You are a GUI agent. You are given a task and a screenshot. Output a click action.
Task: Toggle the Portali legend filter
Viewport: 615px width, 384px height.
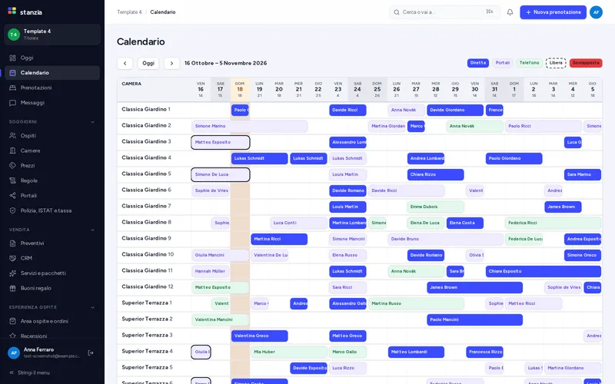[503, 63]
